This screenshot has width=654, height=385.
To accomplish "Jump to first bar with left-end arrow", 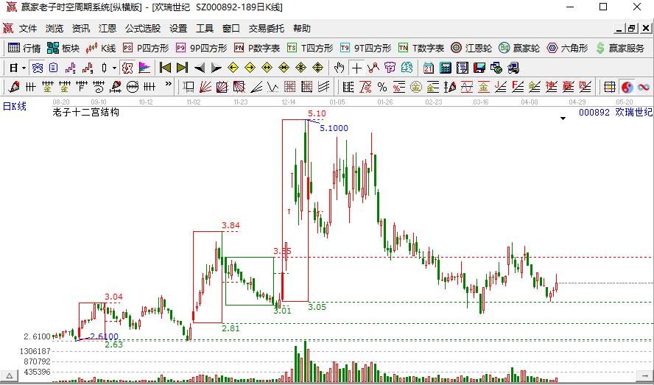I will 165,68.
